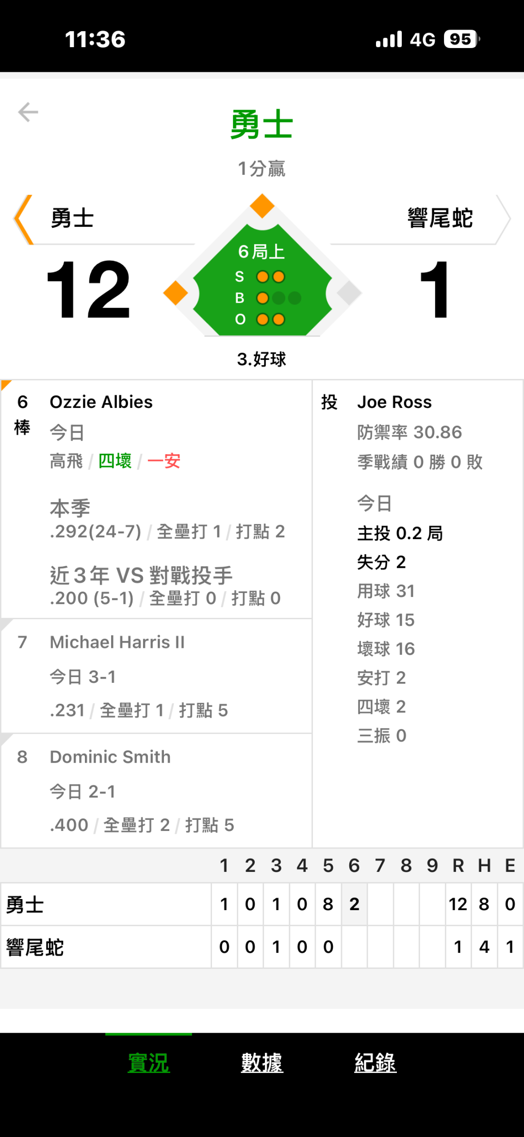
Task: Tap the green 勇士 title heading
Action: pyautogui.click(x=262, y=125)
